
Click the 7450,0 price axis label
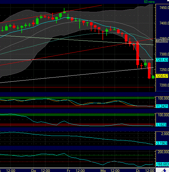tap(164, 8)
